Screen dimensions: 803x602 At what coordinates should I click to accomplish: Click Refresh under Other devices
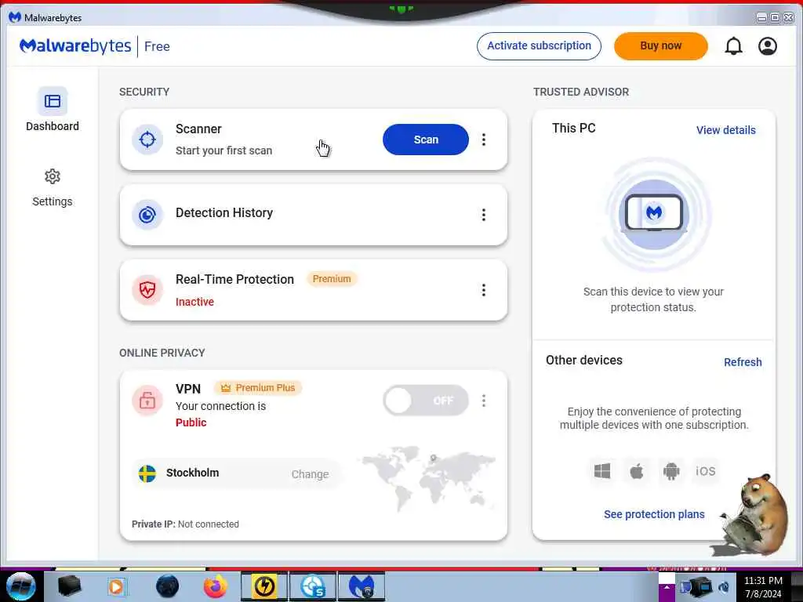(x=743, y=362)
